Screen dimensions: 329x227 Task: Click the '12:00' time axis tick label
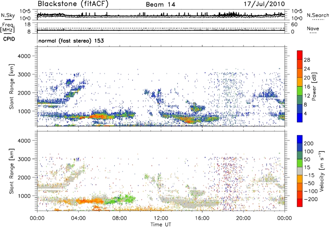click(161, 218)
